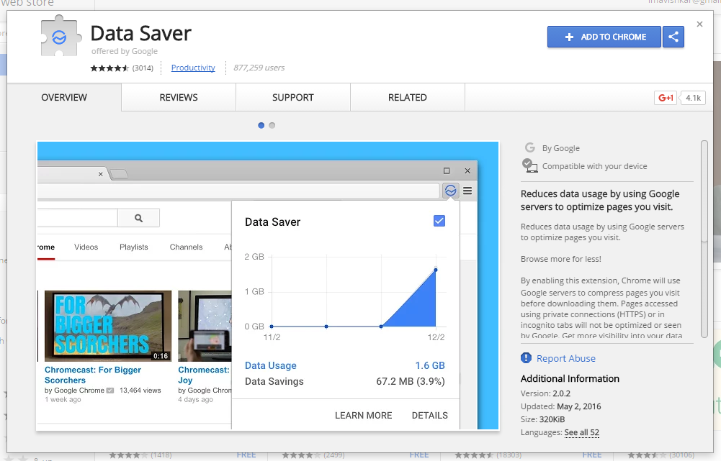Screen dimensions: 721x461
Task: Open the For Bigger Scorchers video thumbnail
Action: tap(108, 326)
